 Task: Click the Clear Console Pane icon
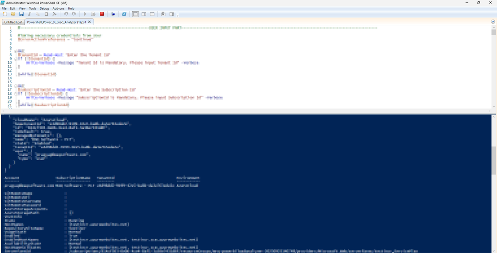coord(55,14)
